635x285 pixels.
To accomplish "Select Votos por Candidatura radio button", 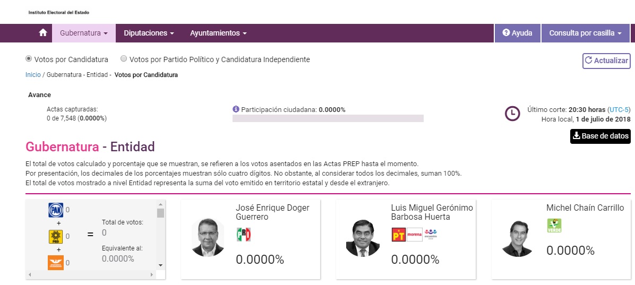I will tap(29, 59).
